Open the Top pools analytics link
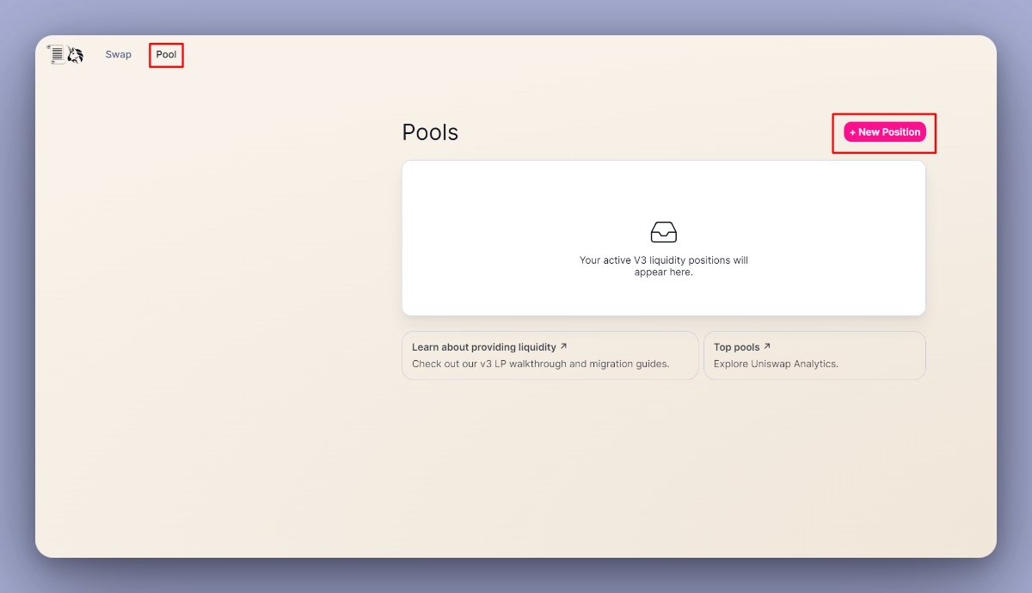 tap(814, 355)
